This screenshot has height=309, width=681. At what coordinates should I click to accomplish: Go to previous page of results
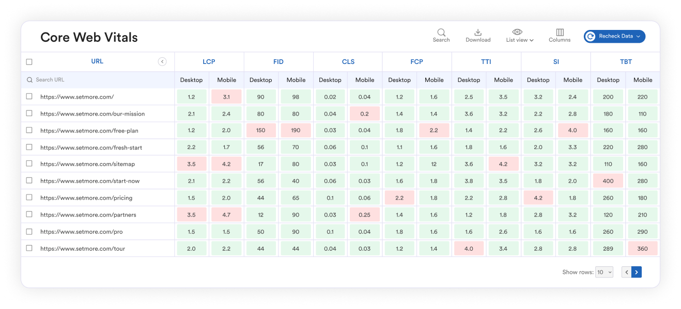coord(626,272)
